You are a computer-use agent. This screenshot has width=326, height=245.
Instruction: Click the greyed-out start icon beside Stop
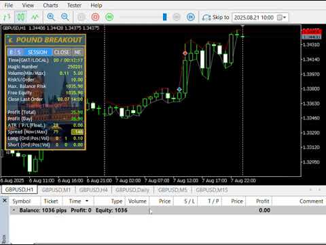click(81, 17)
